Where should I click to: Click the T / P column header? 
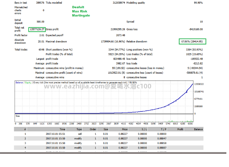(x=157, y=129)
